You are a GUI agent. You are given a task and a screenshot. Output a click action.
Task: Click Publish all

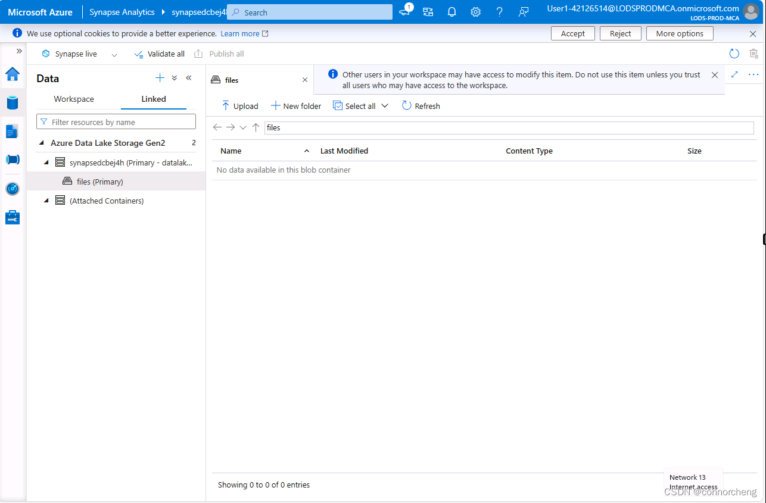tap(219, 54)
